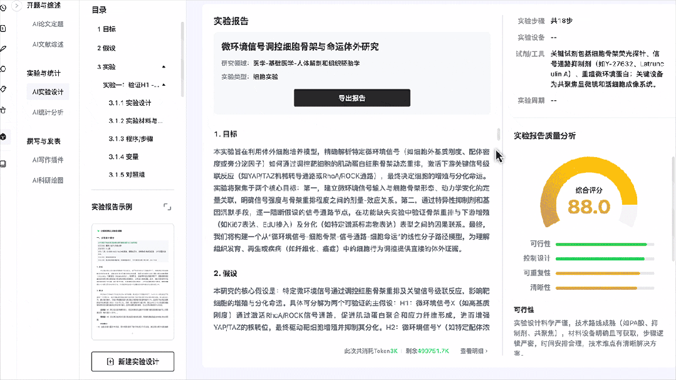
Task: Click the 实验报告示例 label
Action: (112, 207)
